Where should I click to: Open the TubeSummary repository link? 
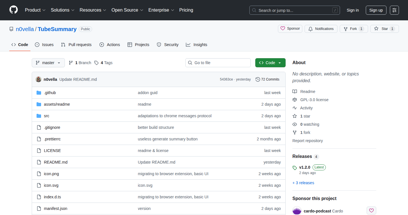pyautogui.click(x=57, y=29)
